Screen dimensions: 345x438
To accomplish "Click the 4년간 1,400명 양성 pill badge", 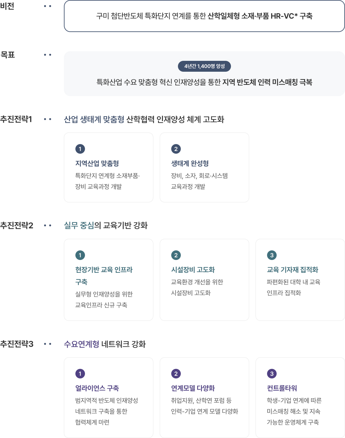I will (x=204, y=66).
